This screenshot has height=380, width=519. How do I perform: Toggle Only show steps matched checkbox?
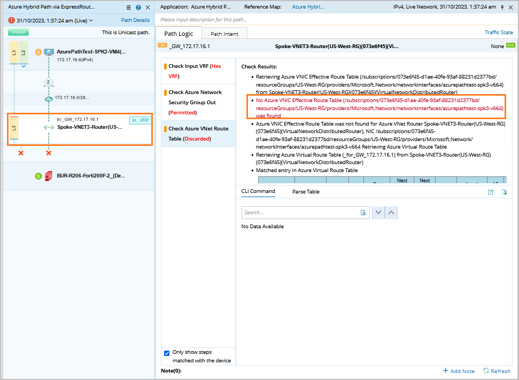pyautogui.click(x=167, y=353)
